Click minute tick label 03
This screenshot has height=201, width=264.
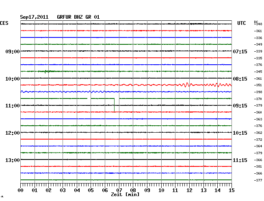(x=63, y=190)
